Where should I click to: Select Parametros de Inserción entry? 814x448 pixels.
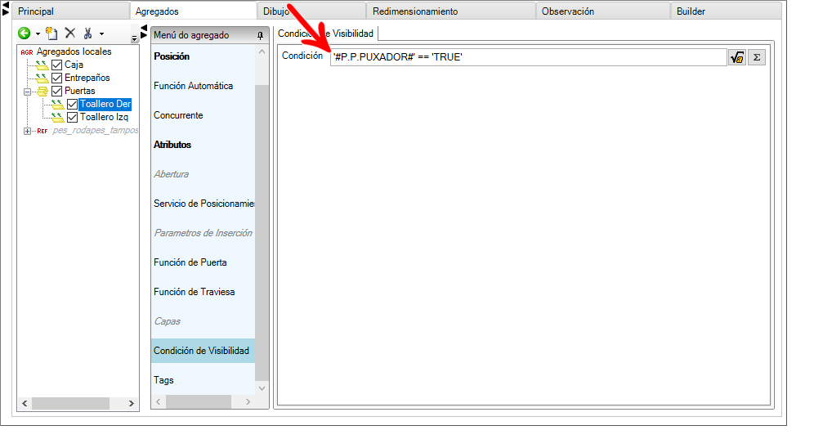tap(203, 233)
